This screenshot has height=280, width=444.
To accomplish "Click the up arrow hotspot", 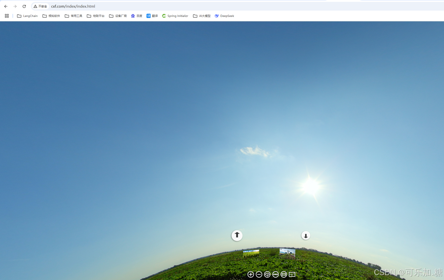I will pos(237,235).
